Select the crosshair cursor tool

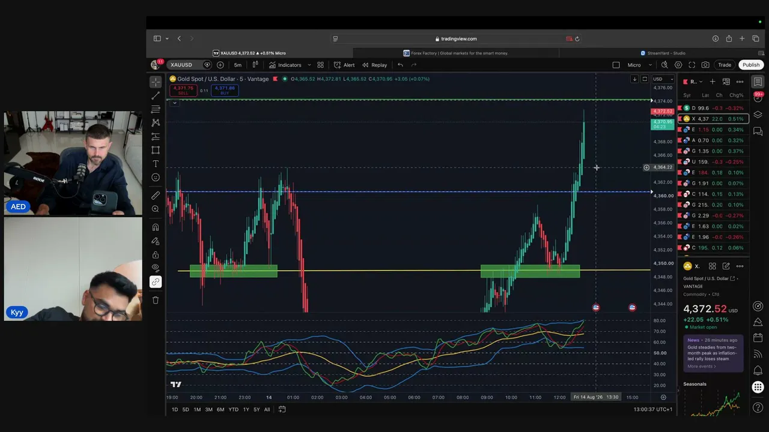(156, 82)
